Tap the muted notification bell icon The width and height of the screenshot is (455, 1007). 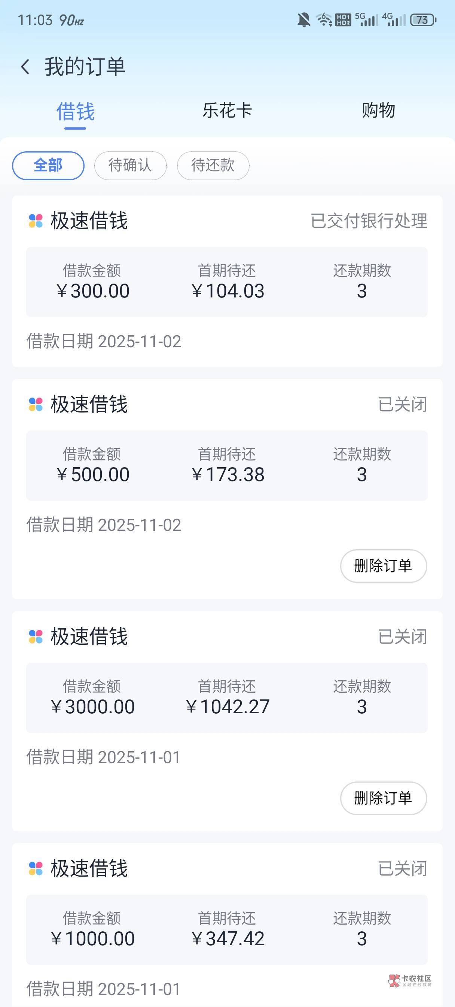click(303, 19)
